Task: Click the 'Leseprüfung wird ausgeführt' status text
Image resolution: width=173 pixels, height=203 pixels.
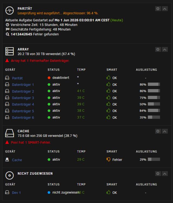Action: pos(58,13)
